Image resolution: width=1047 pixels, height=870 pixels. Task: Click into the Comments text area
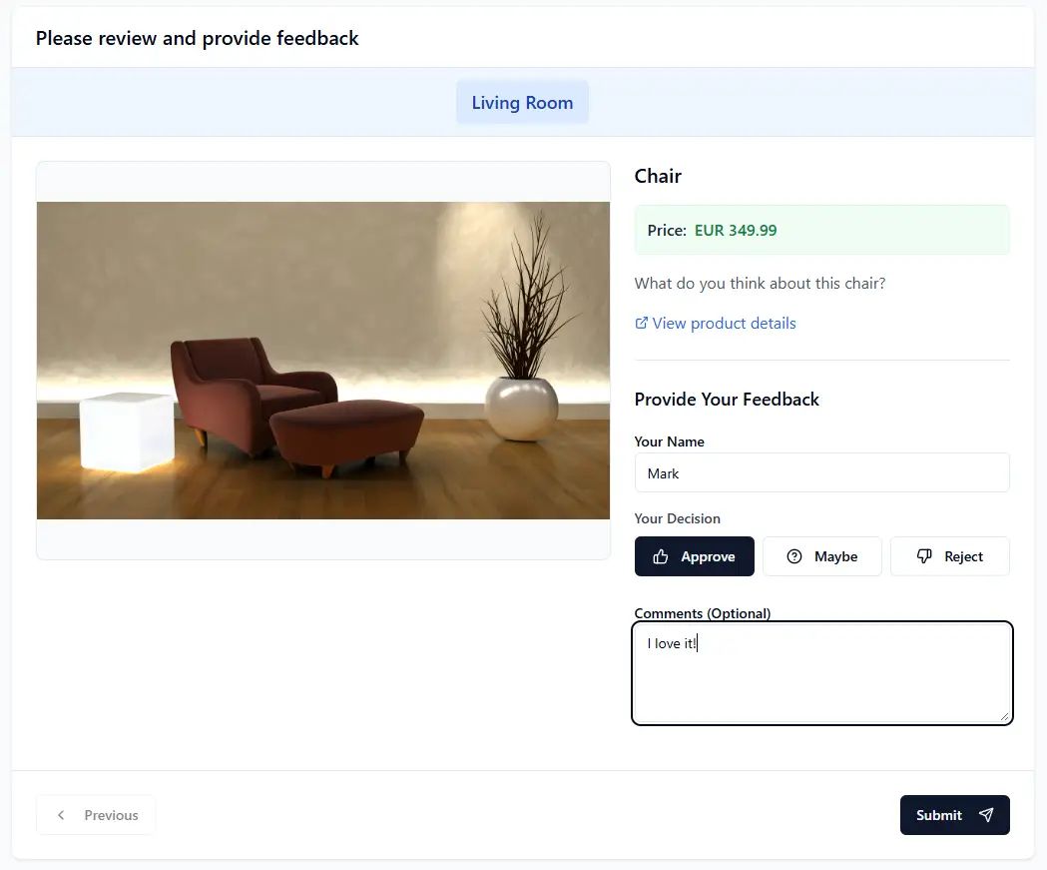pyautogui.click(x=821, y=679)
